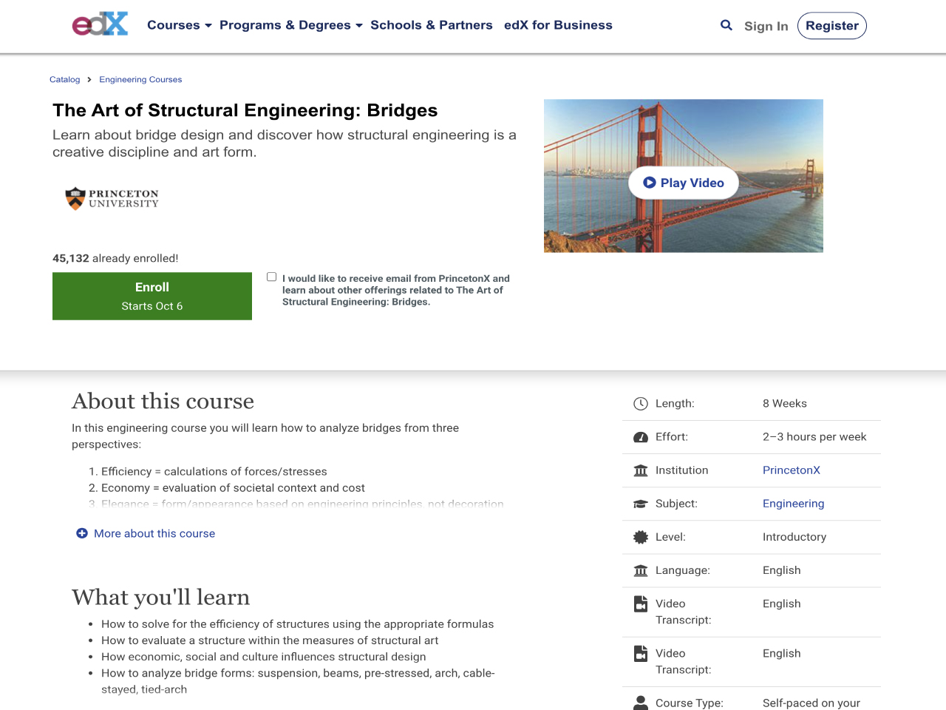Open Engineering Courses breadcrumb link
The height and width of the screenshot is (710, 946).
140,80
